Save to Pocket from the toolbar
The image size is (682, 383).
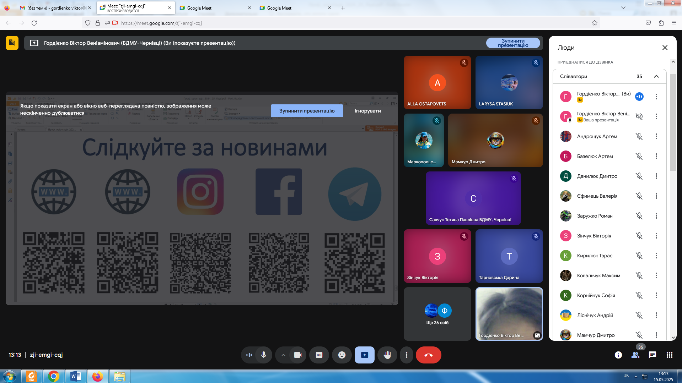click(648, 23)
